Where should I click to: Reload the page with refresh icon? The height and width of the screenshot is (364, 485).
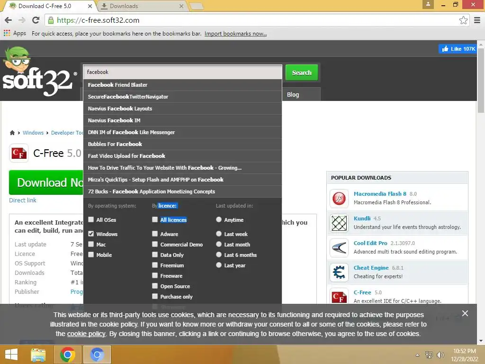tap(36, 20)
